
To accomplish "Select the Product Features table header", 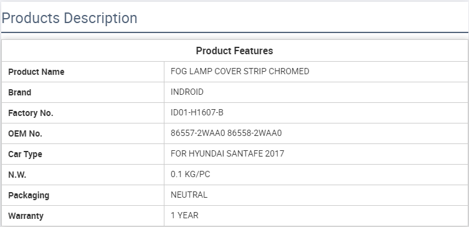I will click(x=234, y=51).
